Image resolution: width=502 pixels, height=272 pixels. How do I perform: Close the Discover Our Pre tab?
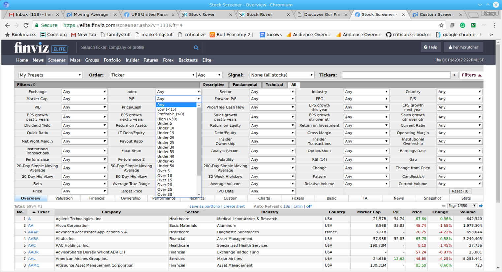point(346,14)
